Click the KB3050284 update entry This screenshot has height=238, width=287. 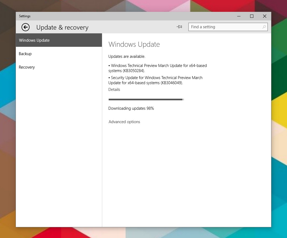coord(158,68)
